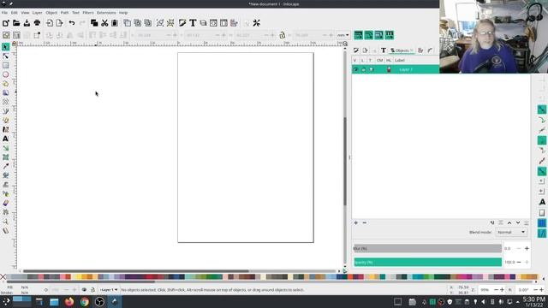Toggle width-height ratio lock
The height and width of the screenshot is (308, 548).
[283, 35]
